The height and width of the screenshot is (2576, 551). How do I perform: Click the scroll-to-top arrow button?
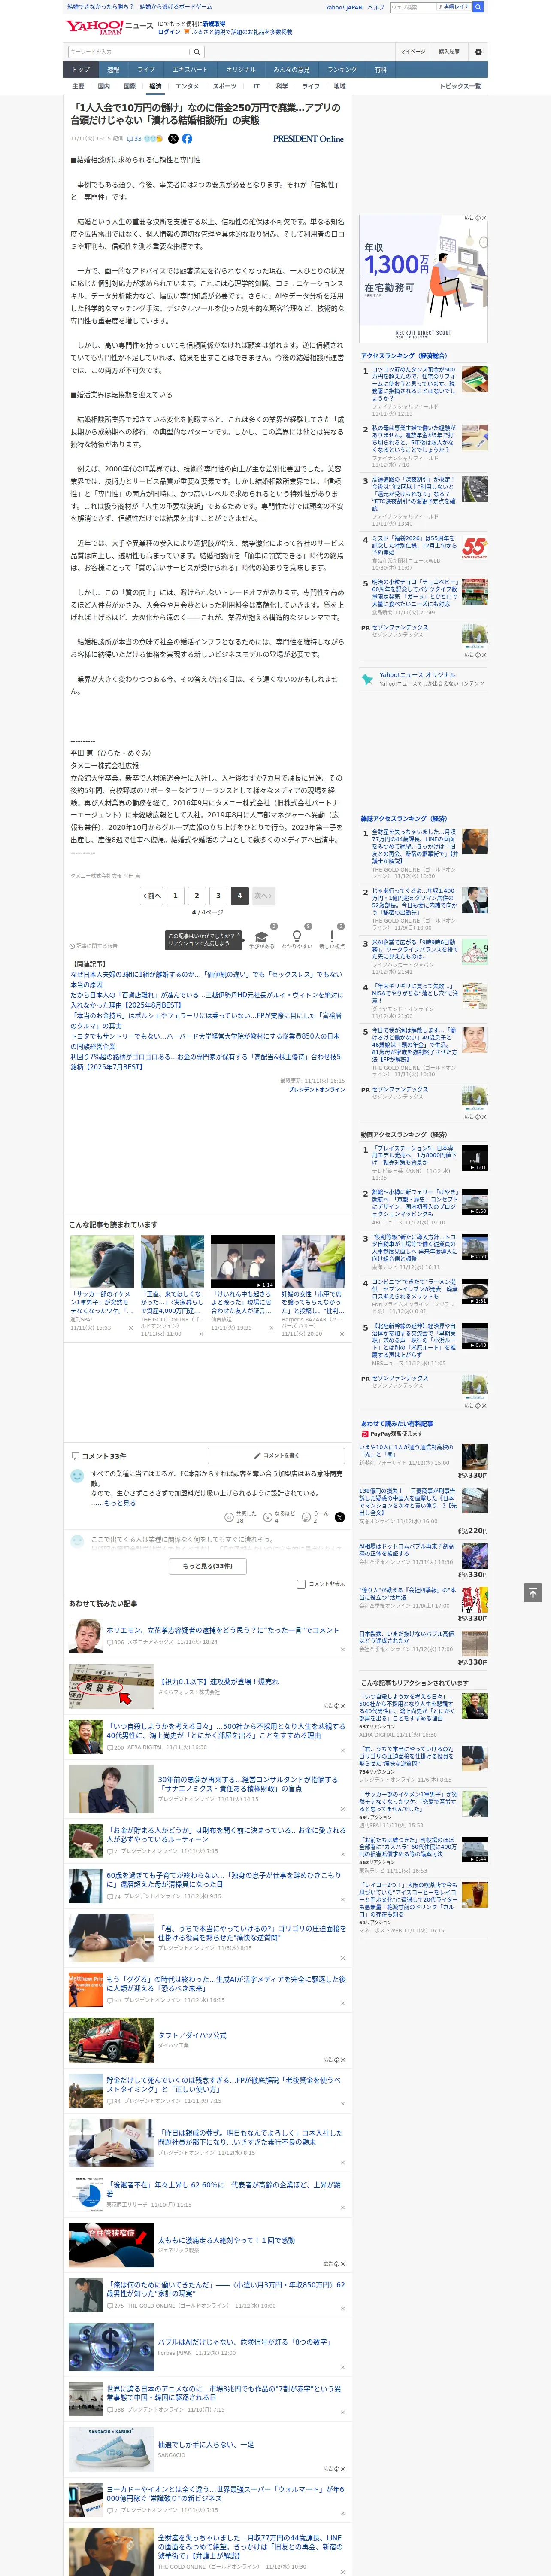pos(532,1592)
